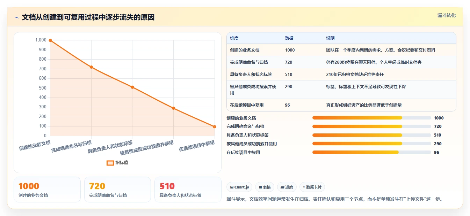Click the 创建的业务文档 progress bar

tap(371, 118)
